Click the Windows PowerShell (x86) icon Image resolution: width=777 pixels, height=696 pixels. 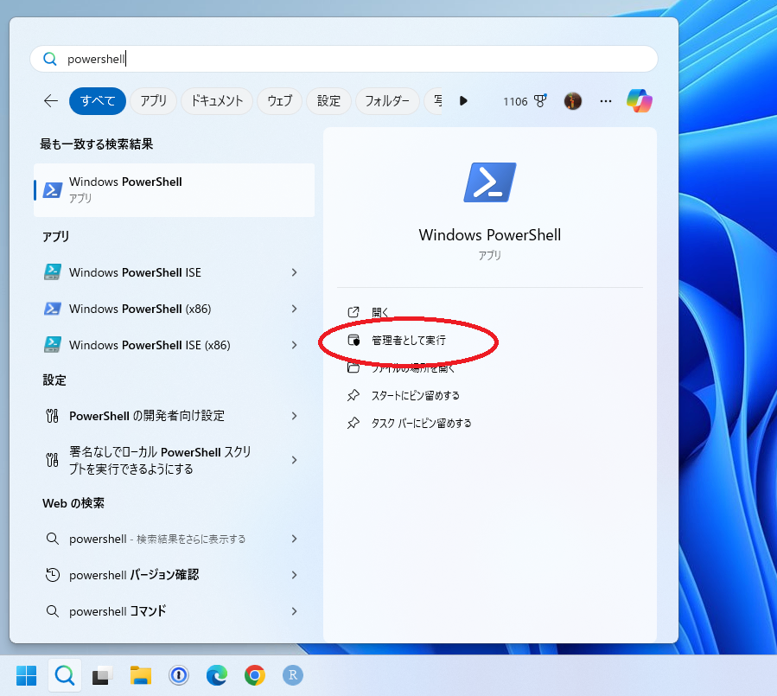(x=53, y=309)
